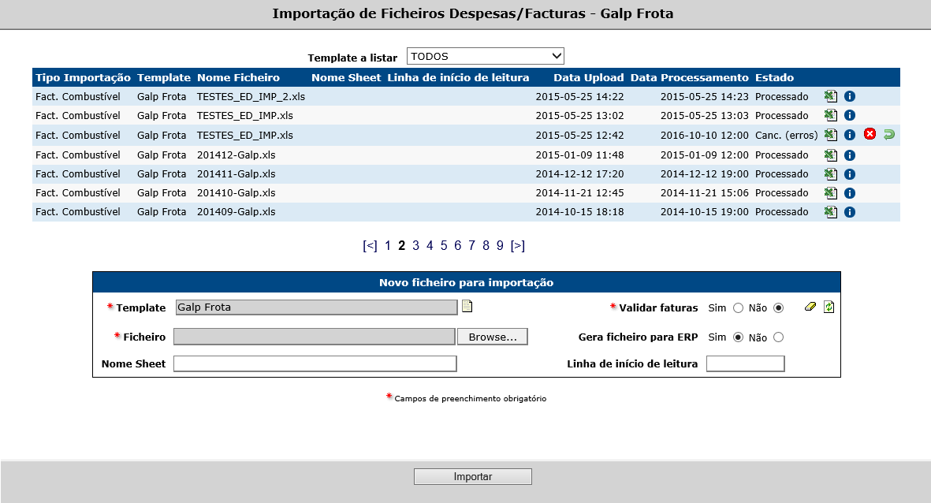Viewport: 931px width, 503px height.
Task: Click Linha de início de leitura input
Action: [x=745, y=363]
